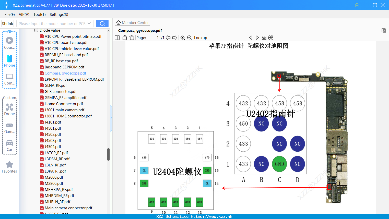The width and height of the screenshot is (389, 219).
Task: Click the file tree scrollbar thumb
Action: click(108, 154)
